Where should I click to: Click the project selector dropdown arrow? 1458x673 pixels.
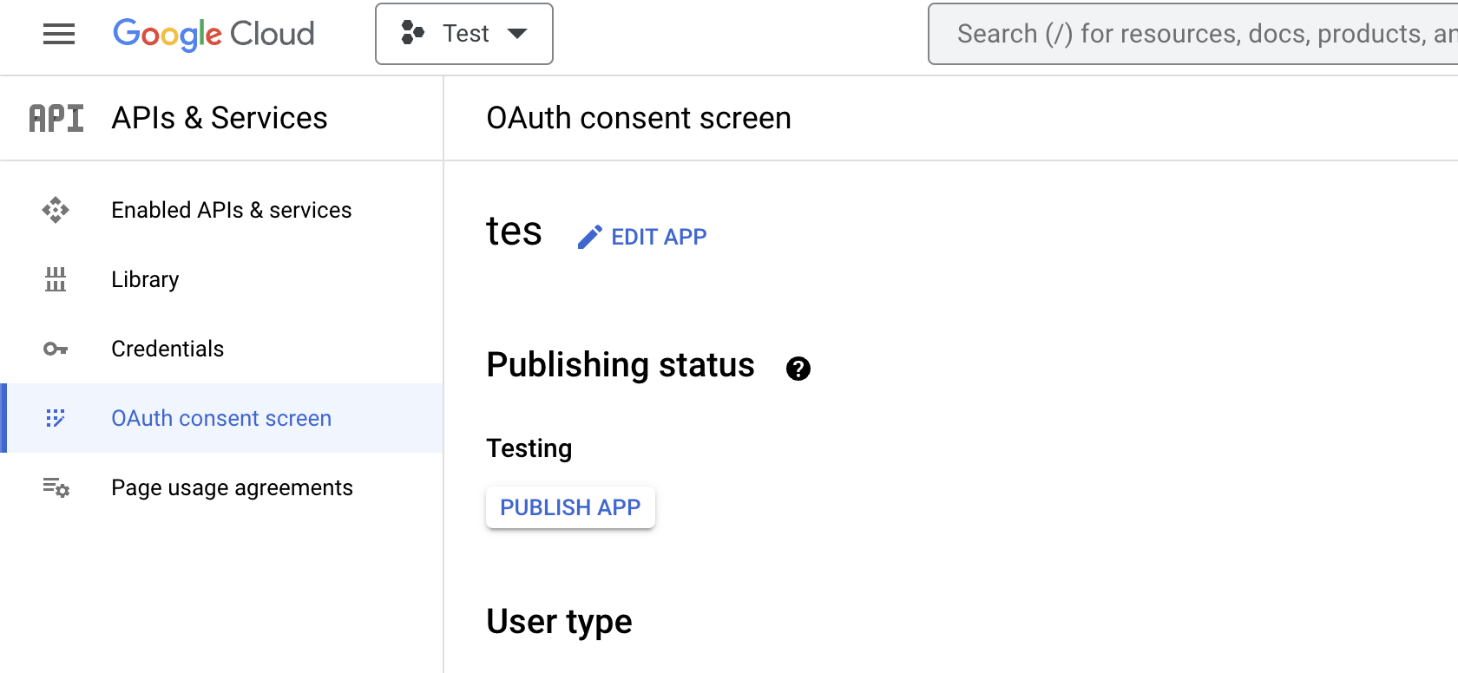[517, 34]
